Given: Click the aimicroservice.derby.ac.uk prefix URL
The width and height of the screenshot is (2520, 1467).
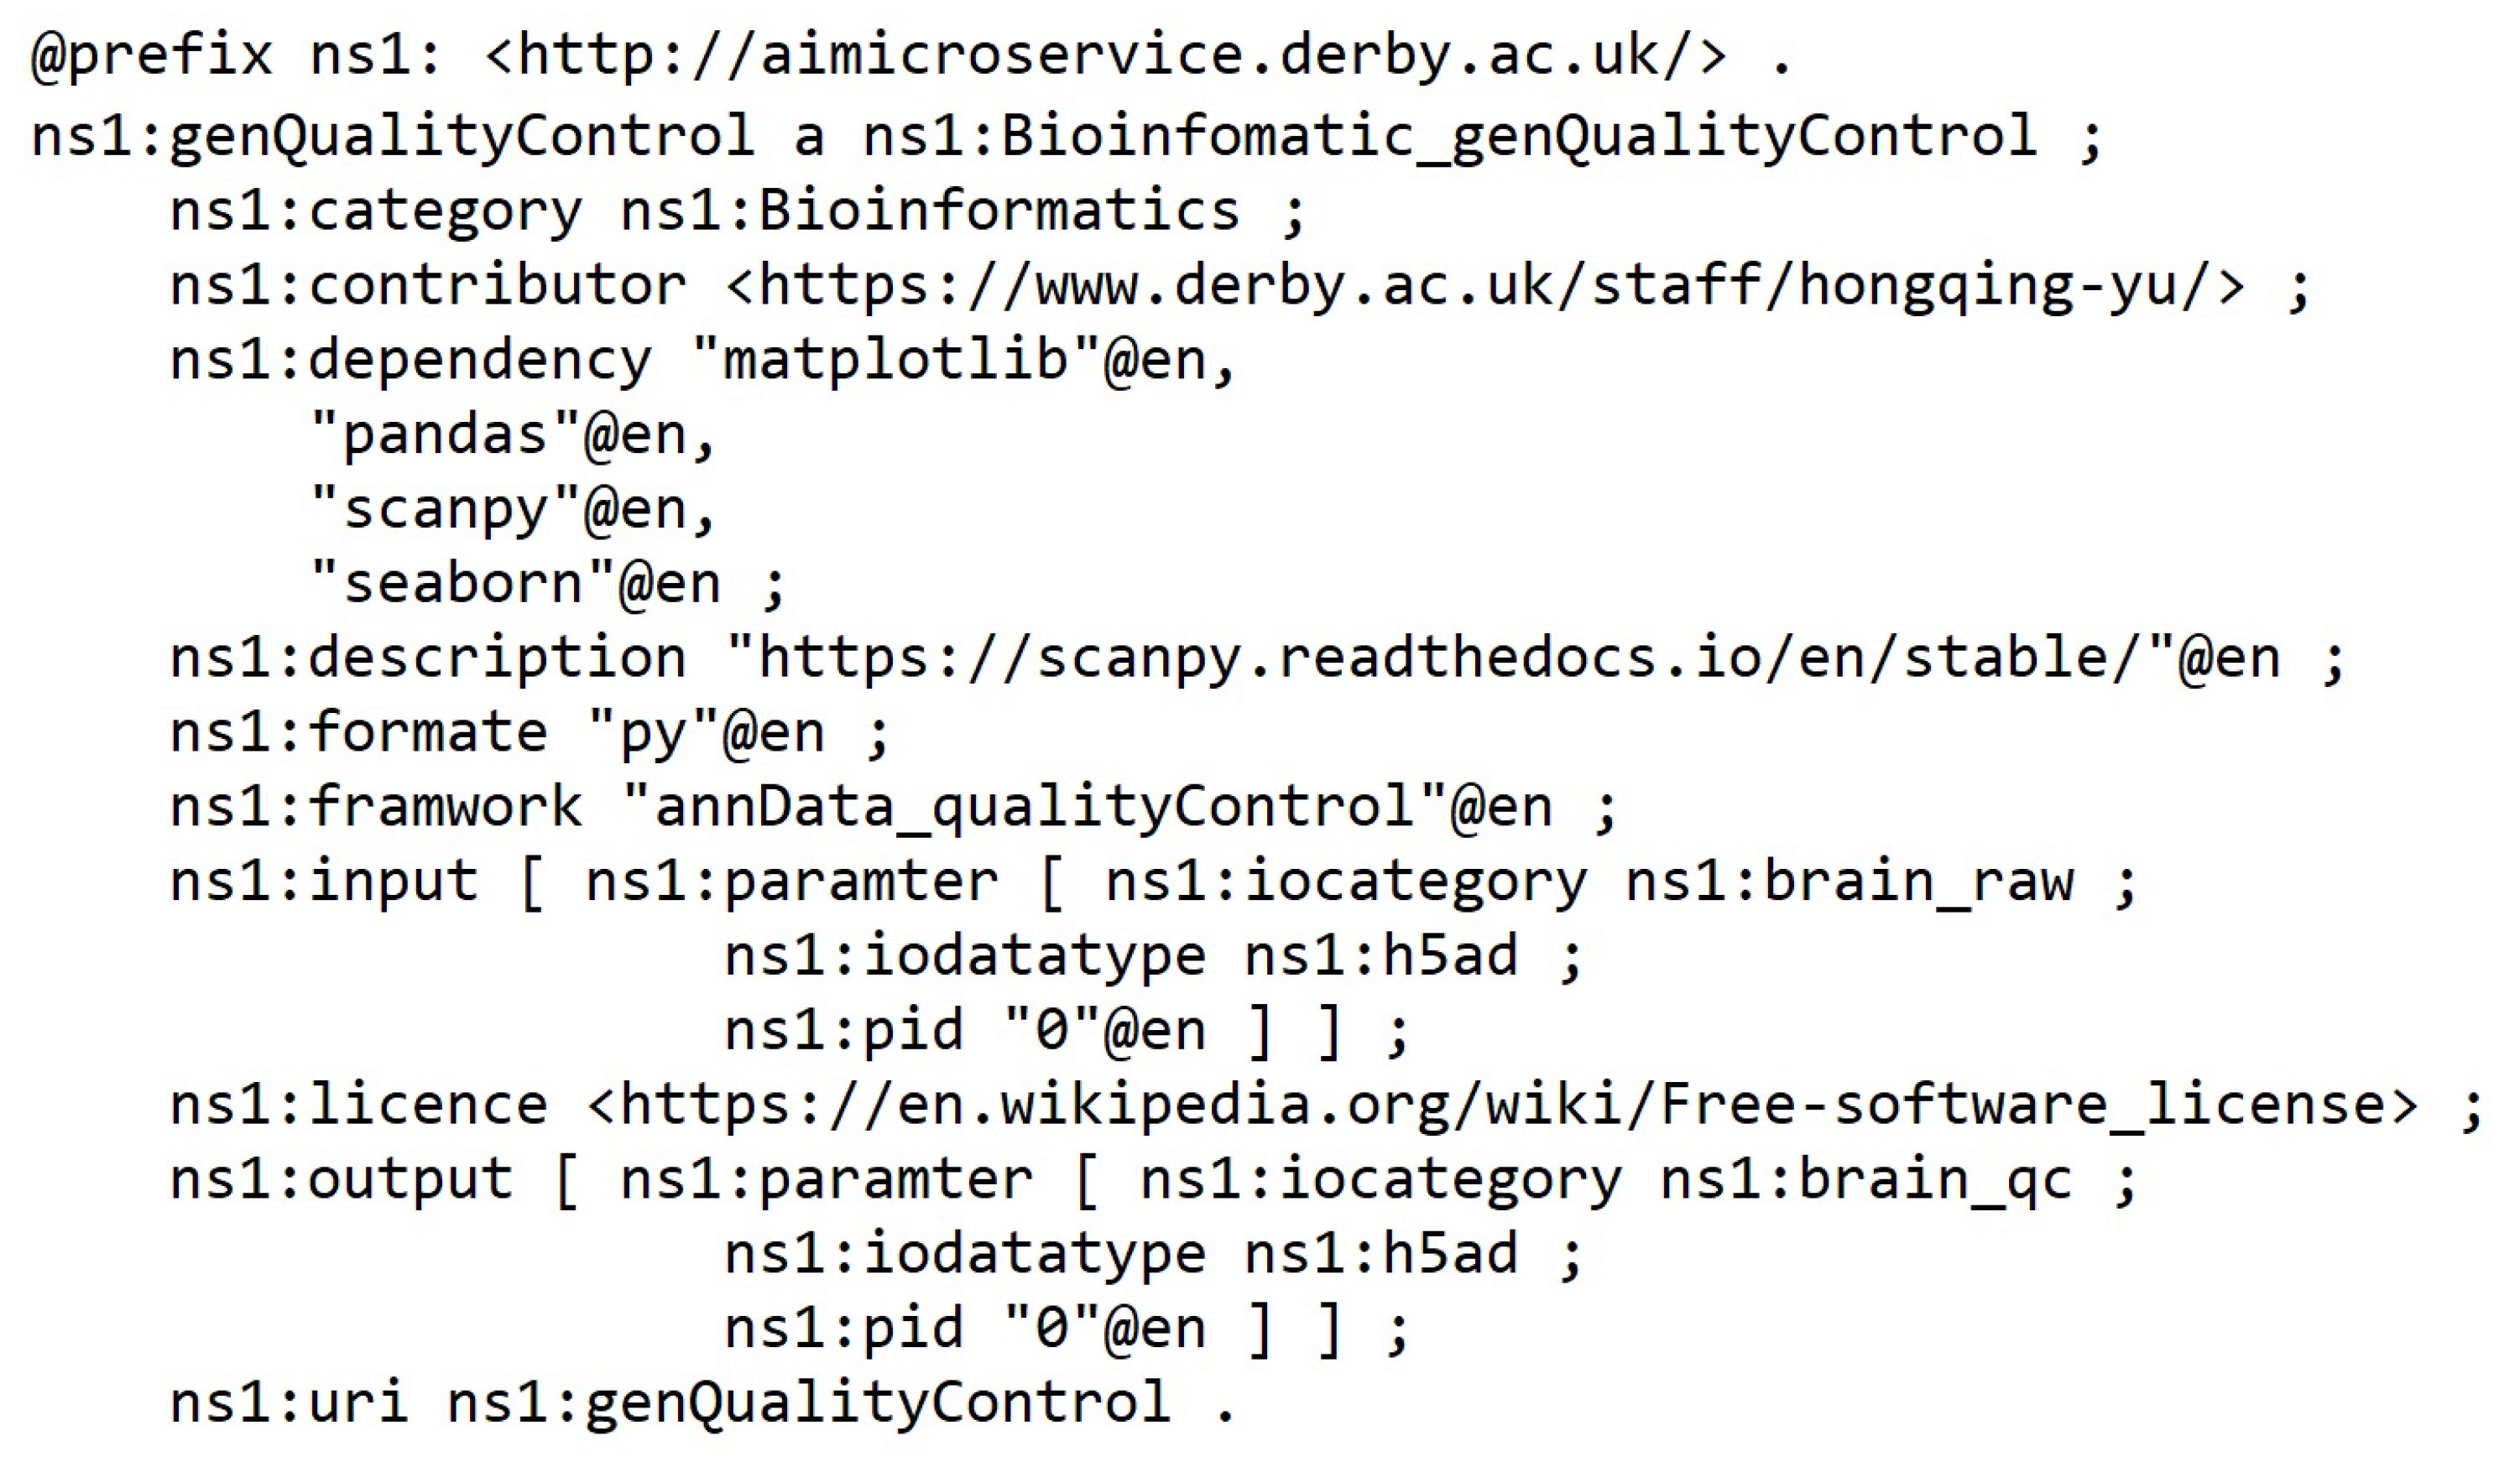Looking at the screenshot, I should [x=1105, y=55].
